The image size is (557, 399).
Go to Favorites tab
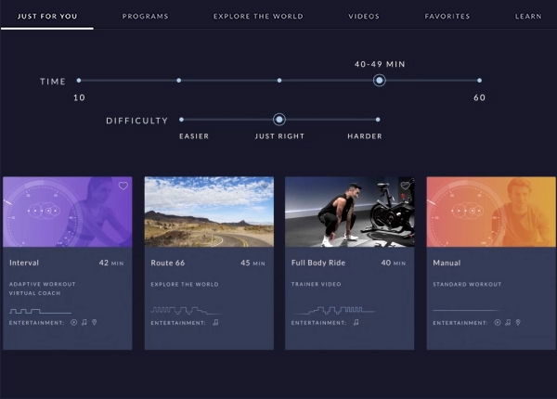pyautogui.click(x=447, y=17)
